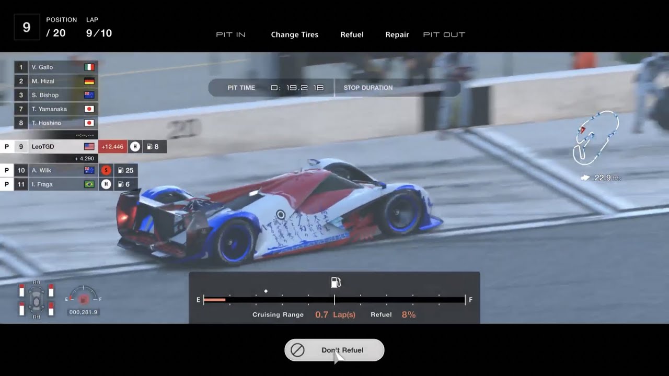Click the tire wear car diagram
The image size is (669, 376).
click(x=36, y=300)
